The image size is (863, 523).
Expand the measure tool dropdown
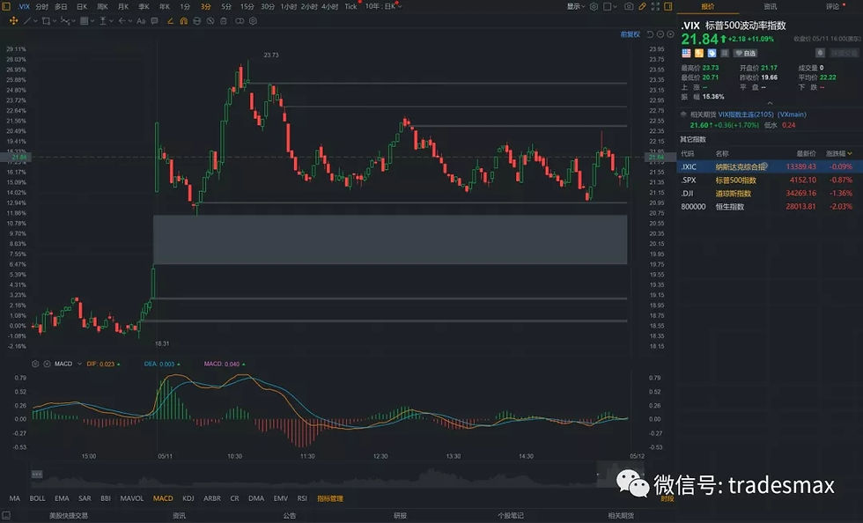111,21
